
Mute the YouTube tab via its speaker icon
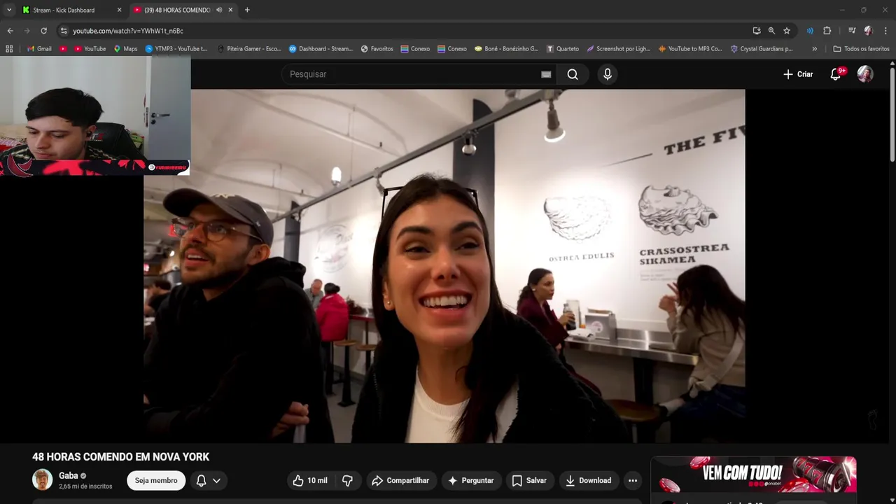(x=219, y=10)
